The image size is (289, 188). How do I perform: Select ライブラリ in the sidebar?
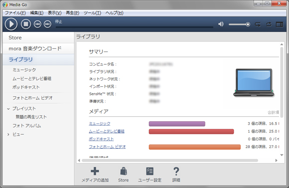[38, 59]
